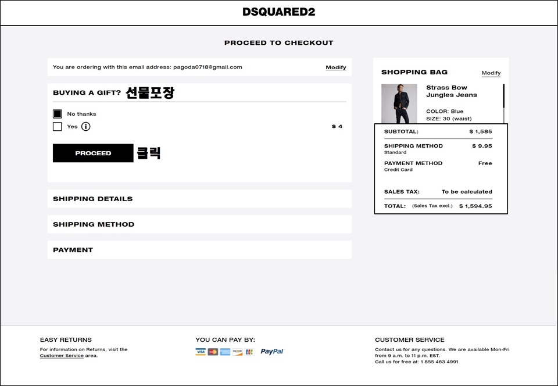
Task: Open the Customer Service link
Action: (x=62, y=355)
